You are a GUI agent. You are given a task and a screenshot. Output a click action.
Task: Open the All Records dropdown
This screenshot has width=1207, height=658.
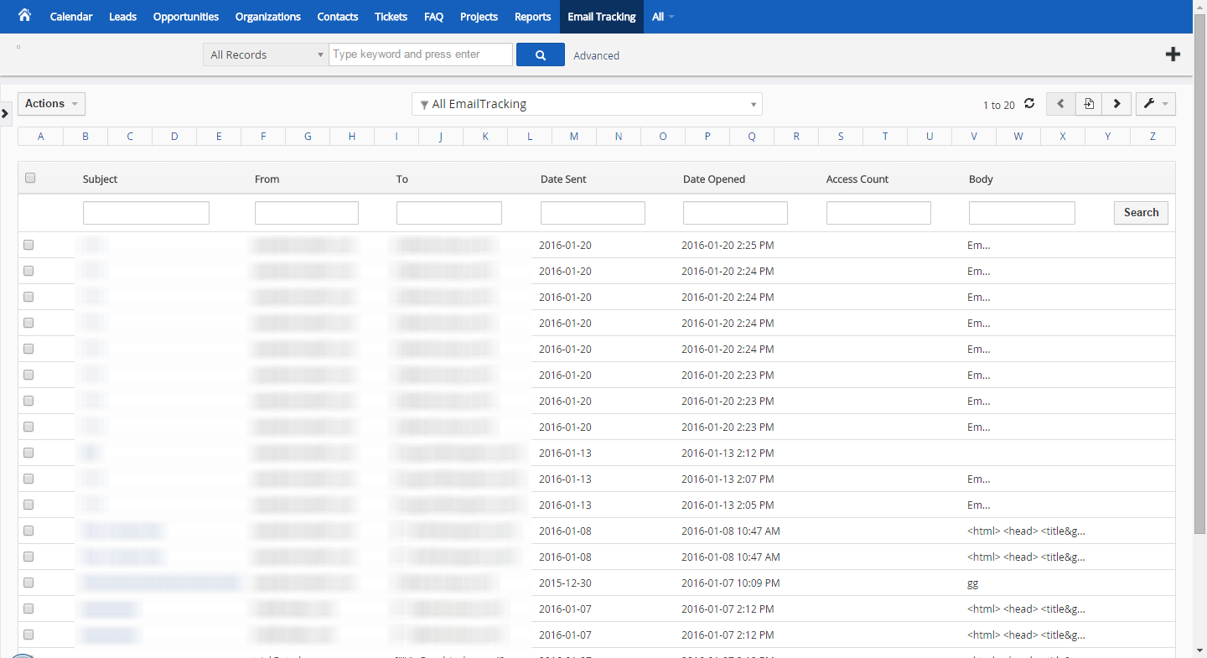(266, 54)
